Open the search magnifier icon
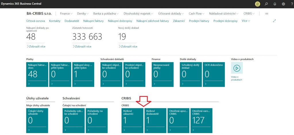294x135 pixels. 266,4
